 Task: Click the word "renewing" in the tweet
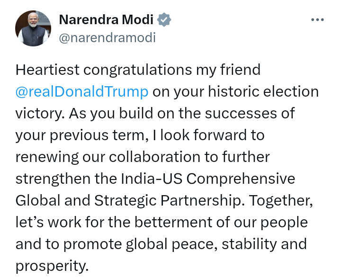47,157
